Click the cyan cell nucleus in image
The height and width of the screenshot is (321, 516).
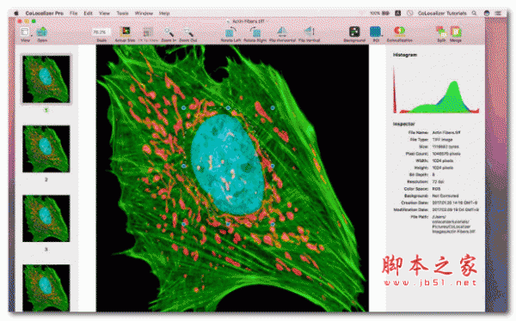coord(227,164)
